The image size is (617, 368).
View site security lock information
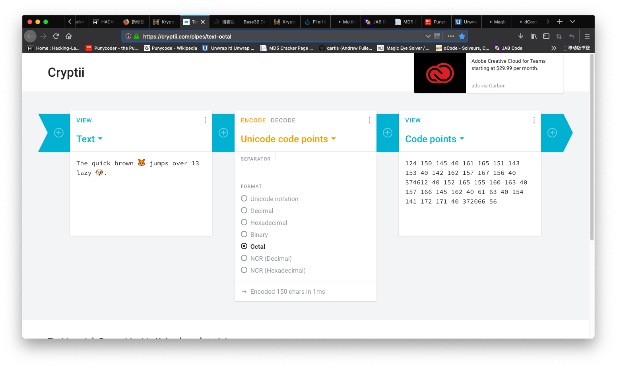(136, 36)
